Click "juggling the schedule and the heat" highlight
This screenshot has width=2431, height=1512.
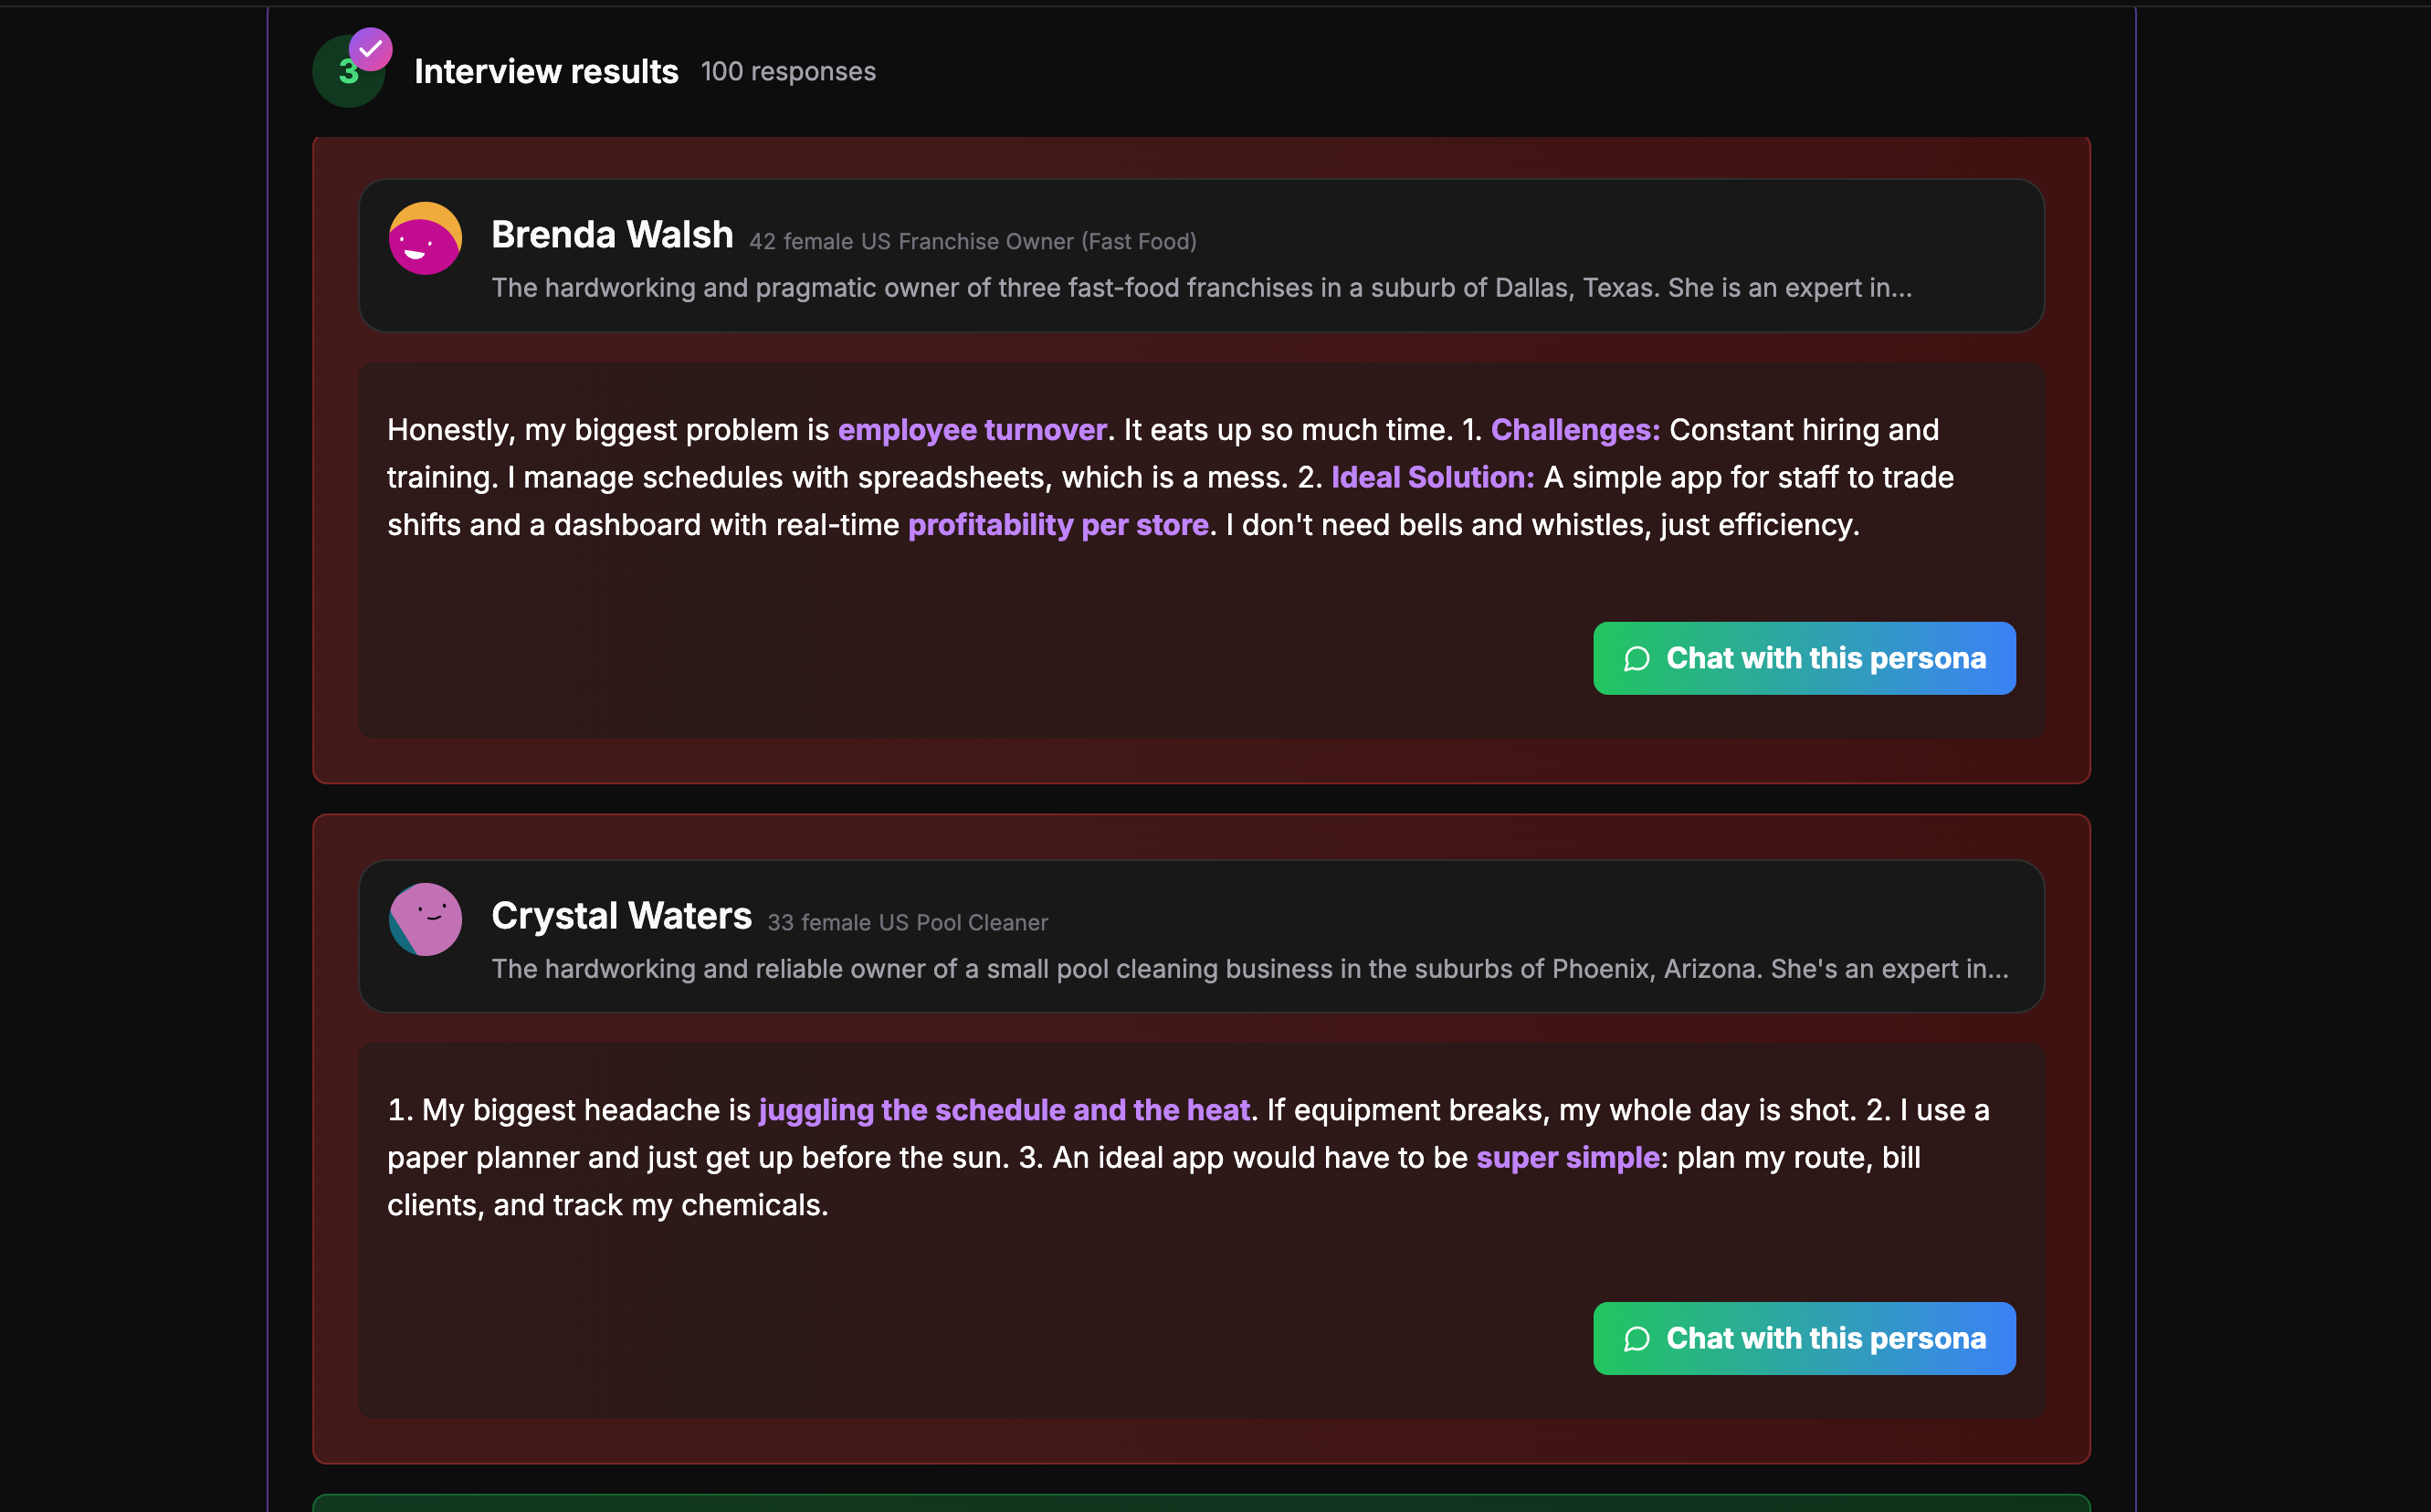click(x=1004, y=1110)
